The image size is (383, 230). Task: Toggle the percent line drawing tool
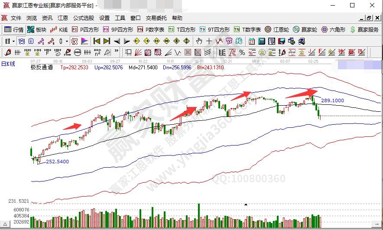pyautogui.click(x=242, y=52)
